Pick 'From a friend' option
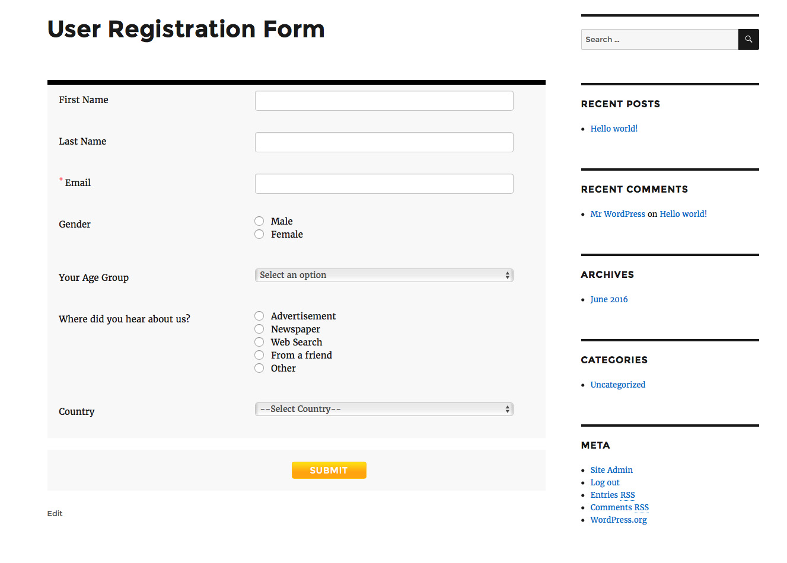787x563 pixels. [x=259, y=355]
